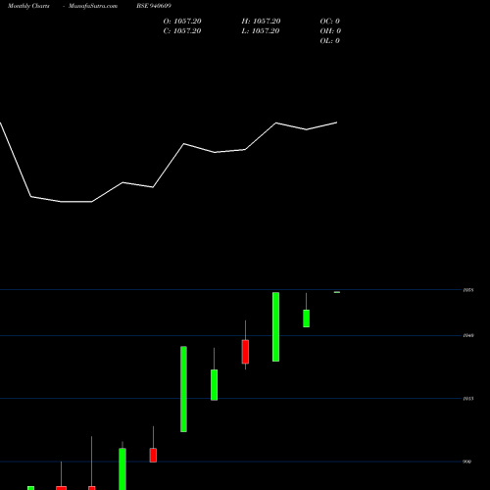This screenshot has height=490, width=490.
Task: Click the topmost price axis label
Action: click(x=468, y=290)
